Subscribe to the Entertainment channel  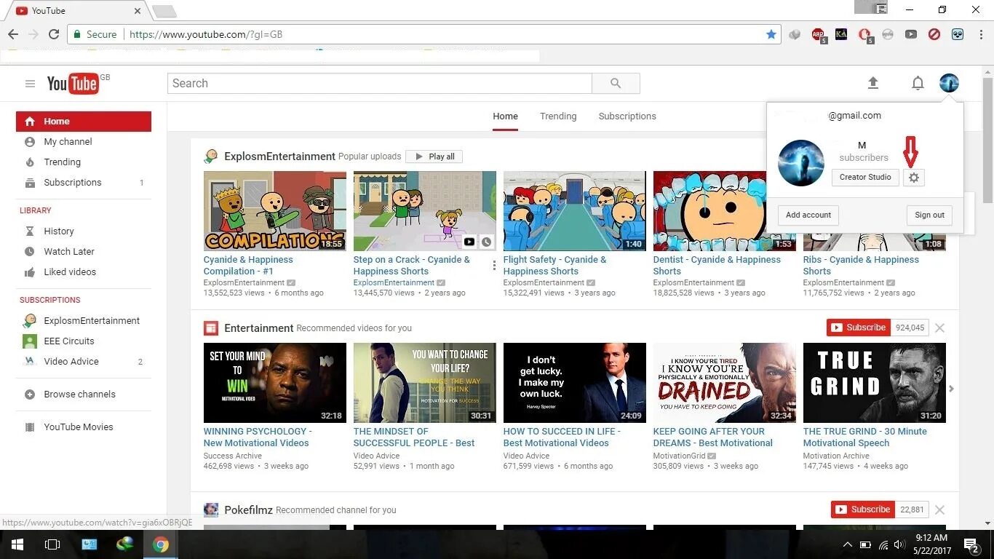[x=859, y=328]
